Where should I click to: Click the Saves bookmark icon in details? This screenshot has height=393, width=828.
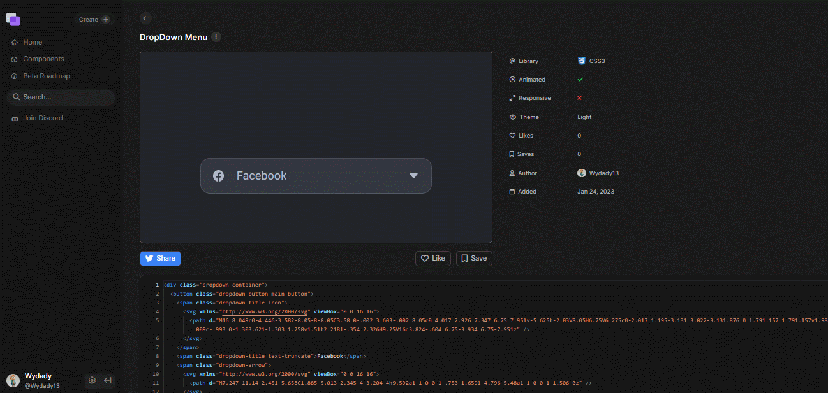[x=512, y=154]
